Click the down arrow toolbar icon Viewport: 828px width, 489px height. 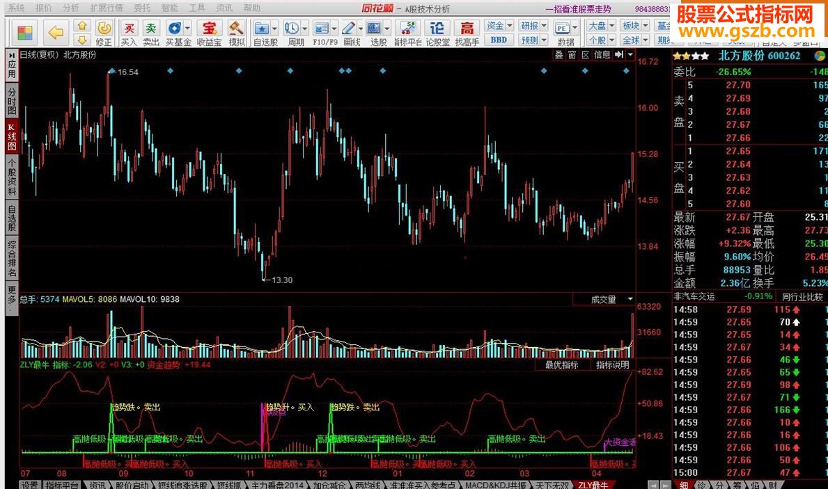(x=82, y=40)
